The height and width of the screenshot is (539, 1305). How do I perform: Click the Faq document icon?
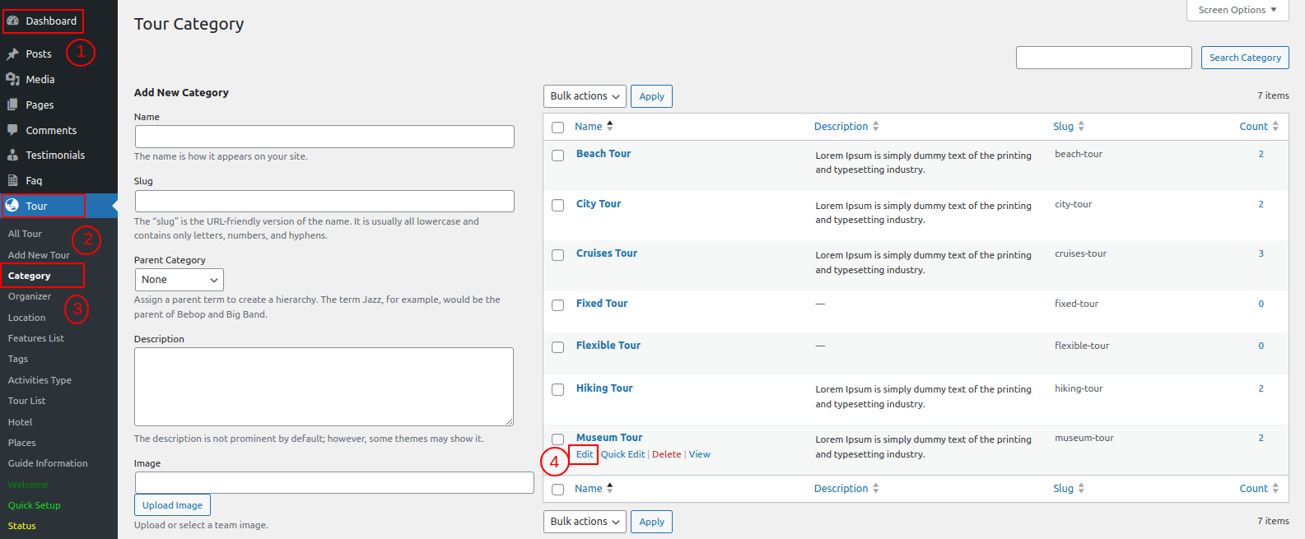(12, 181)
